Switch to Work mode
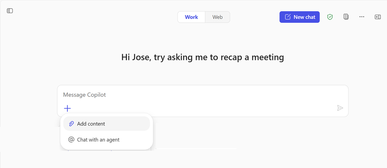This screenshot has height=168, width=387. 191,17
